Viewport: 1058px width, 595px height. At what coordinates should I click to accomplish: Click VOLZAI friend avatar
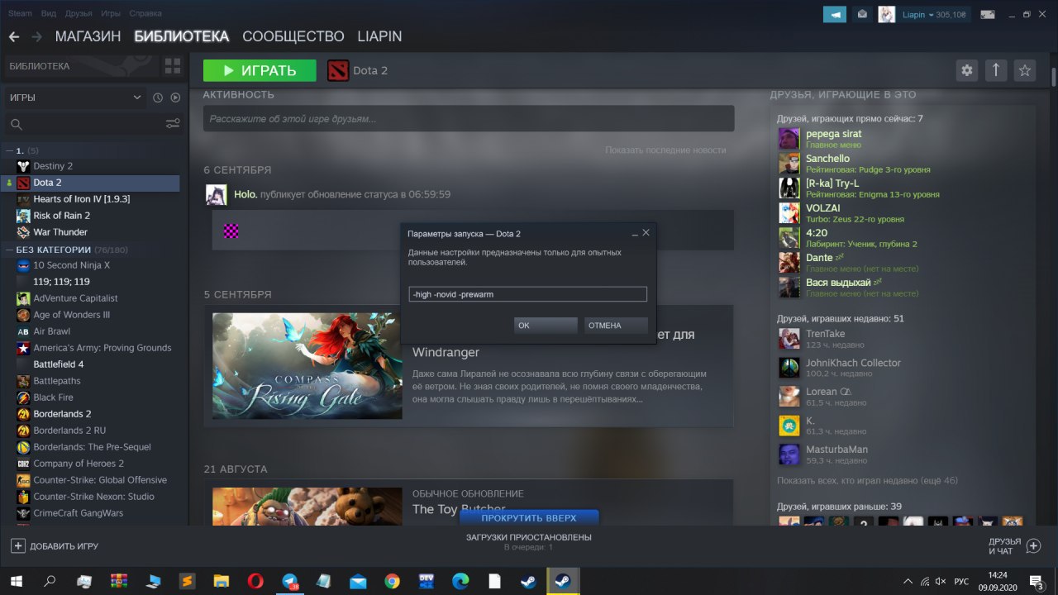pos(789,213)
